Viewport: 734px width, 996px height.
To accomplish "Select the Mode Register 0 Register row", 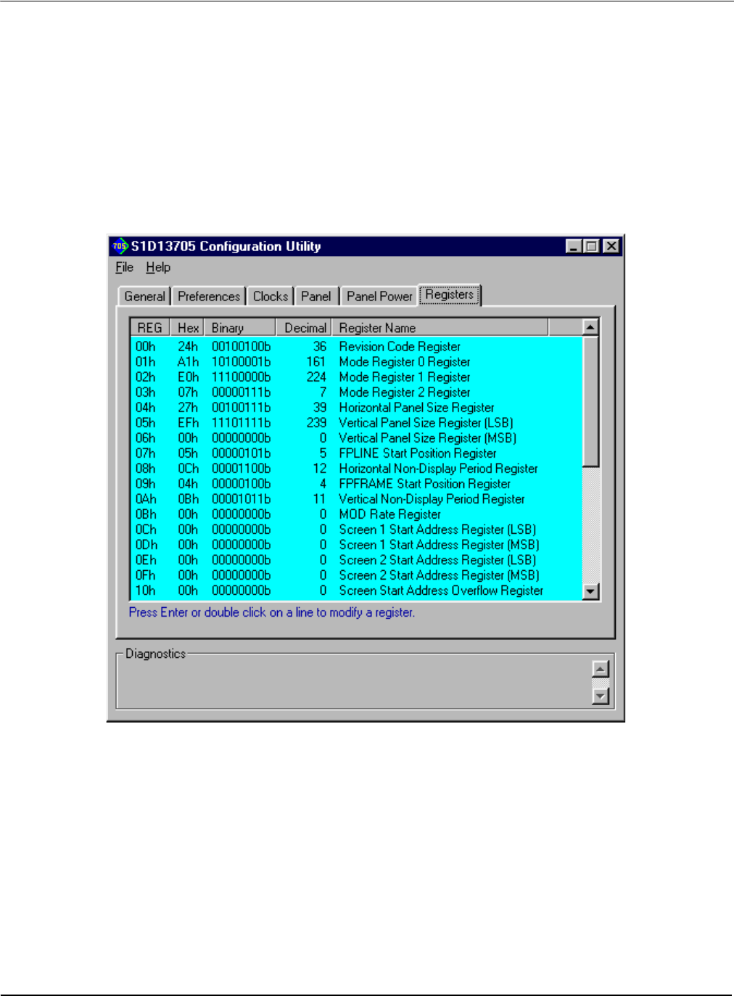I will pos(357,362).
